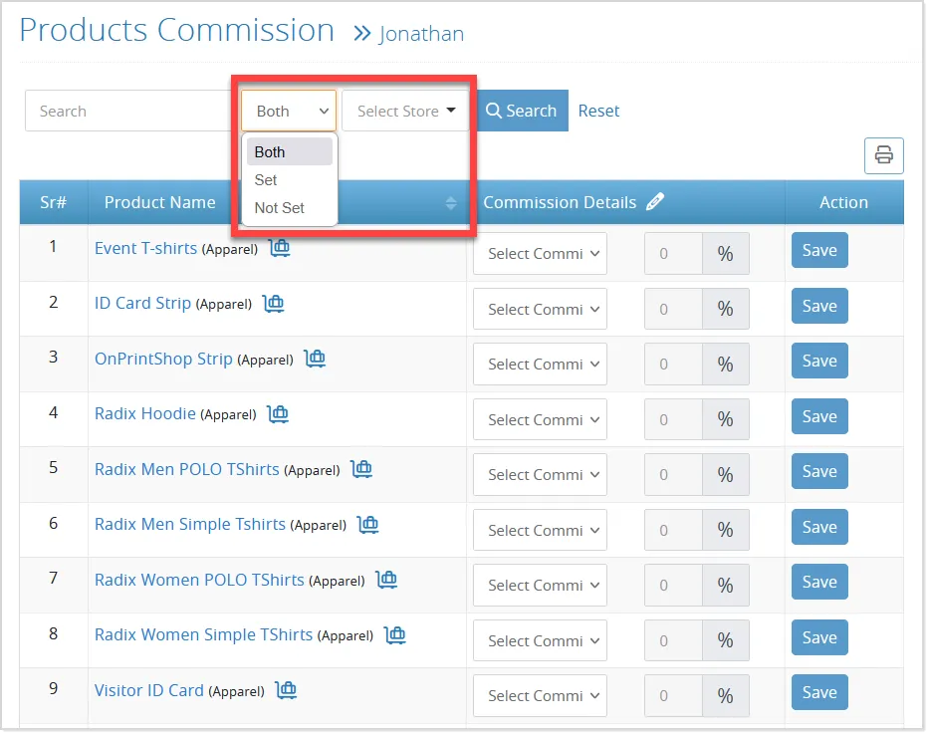Pick the Not Set option
The image size is (929, 735).
click(290, 207)
